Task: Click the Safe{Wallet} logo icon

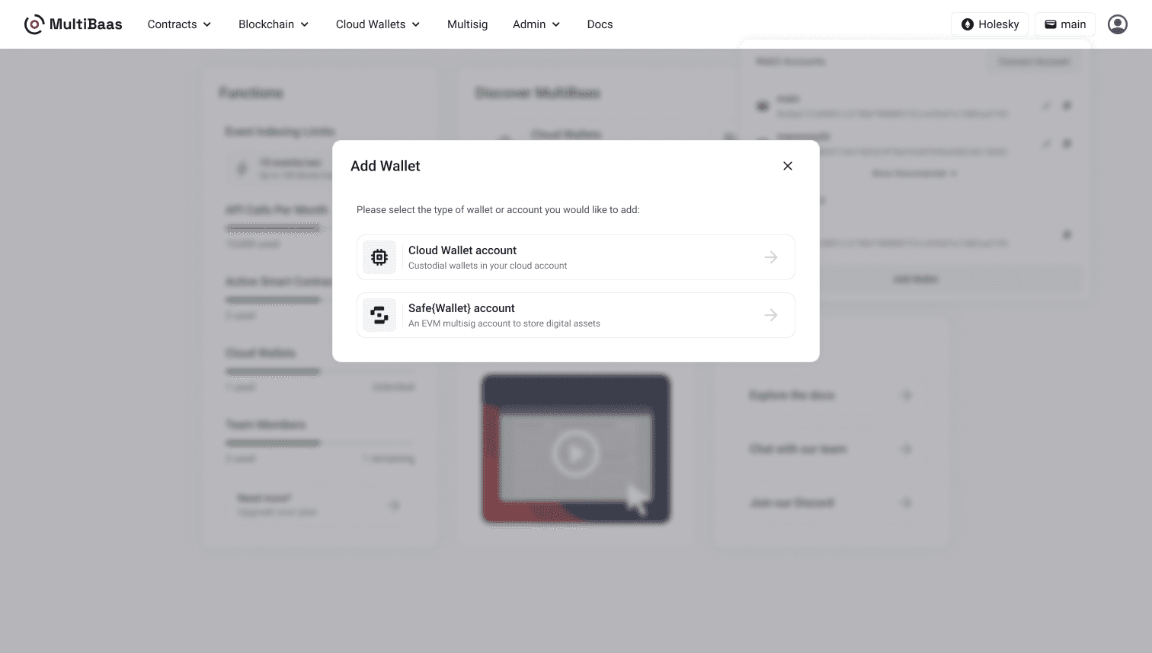Action: (379, 315)
